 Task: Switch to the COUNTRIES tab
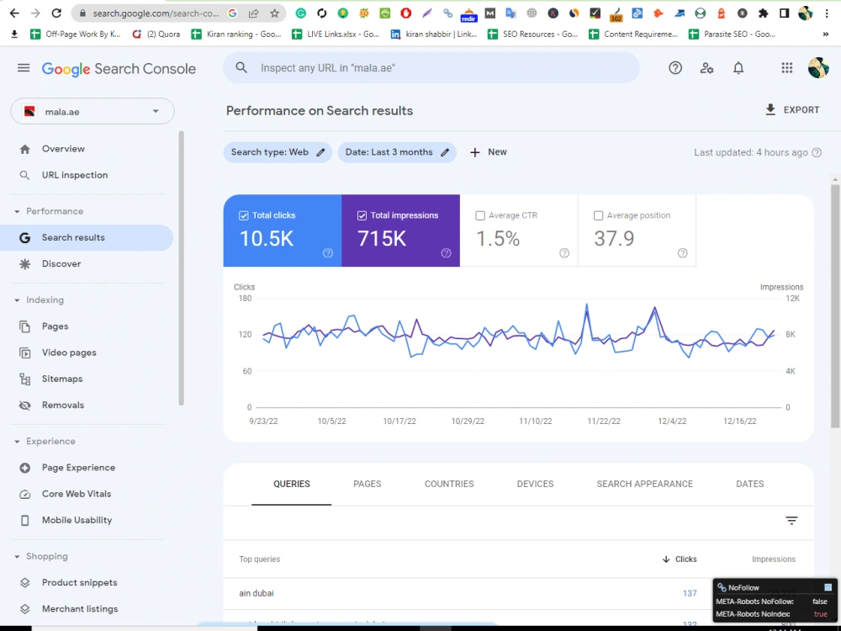[449, 484]
